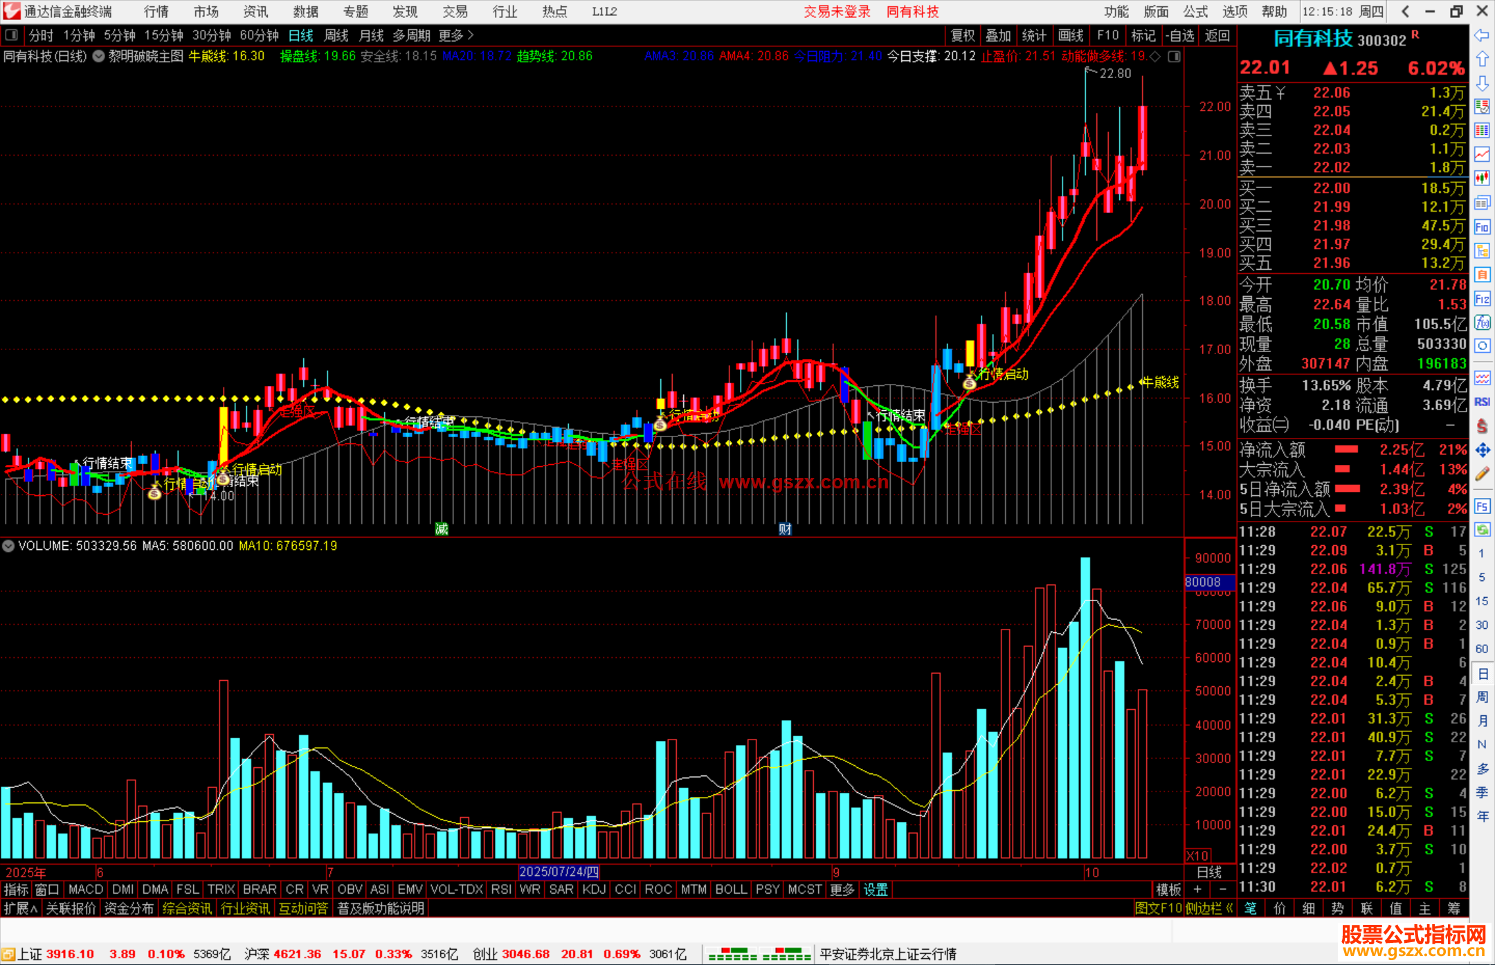The width and height of the screenshot is (1495, 965).
Task: Switch to the MACD indicator tab
Action: pos(85,890)
